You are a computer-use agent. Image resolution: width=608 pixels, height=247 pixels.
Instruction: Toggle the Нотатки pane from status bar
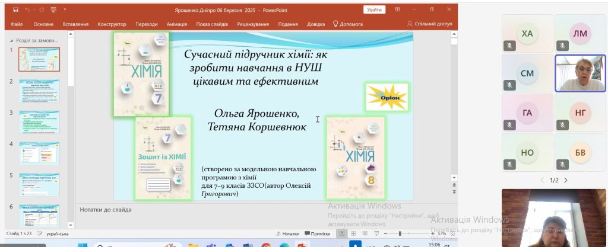click(x=287, y=233)
